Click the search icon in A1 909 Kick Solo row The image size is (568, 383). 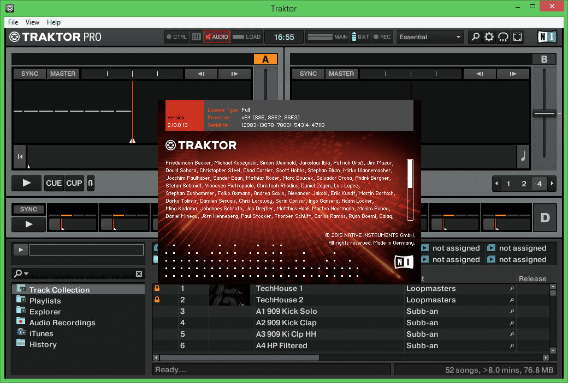pyautogui.click(x=512, y=311)
